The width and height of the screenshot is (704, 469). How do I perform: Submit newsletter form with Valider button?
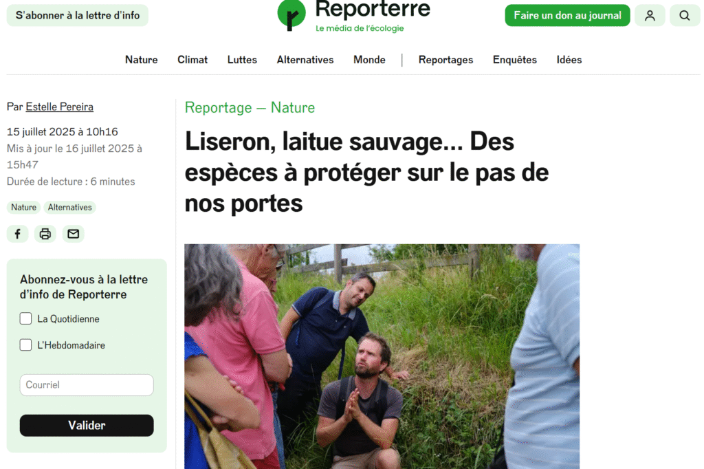[87, 426]
